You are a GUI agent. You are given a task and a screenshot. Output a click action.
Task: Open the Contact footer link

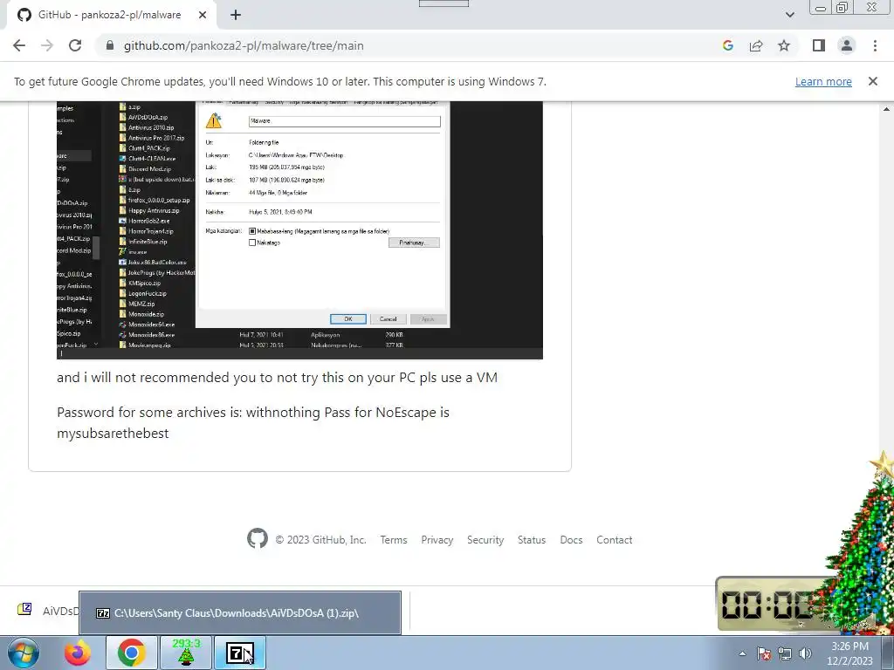[x=614, y=539]
